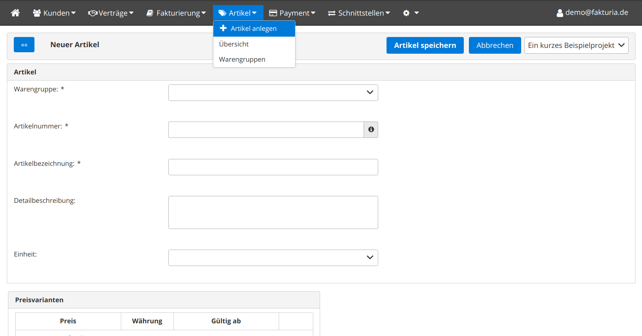Click the 'Abbrechen' button
Image resolution: width=642 pixels, height=336 pixels.
495,45
